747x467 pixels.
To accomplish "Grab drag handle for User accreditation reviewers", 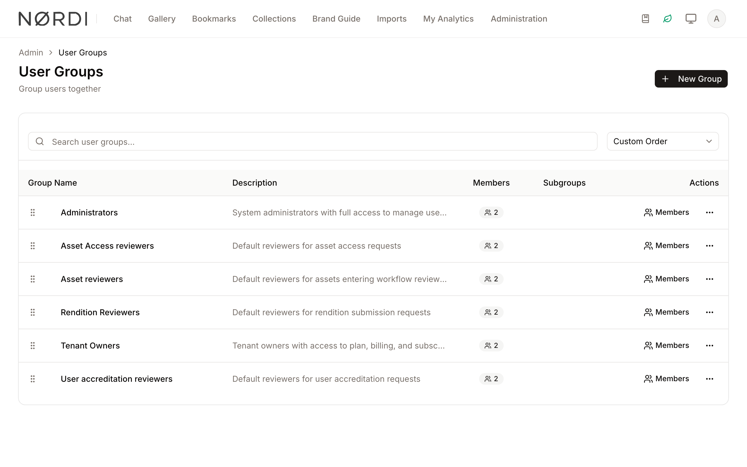I will pyautogui.click(x=33, y=379).
